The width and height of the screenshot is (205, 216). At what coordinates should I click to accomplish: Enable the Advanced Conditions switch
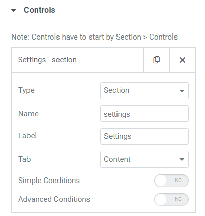coord(171,199)
